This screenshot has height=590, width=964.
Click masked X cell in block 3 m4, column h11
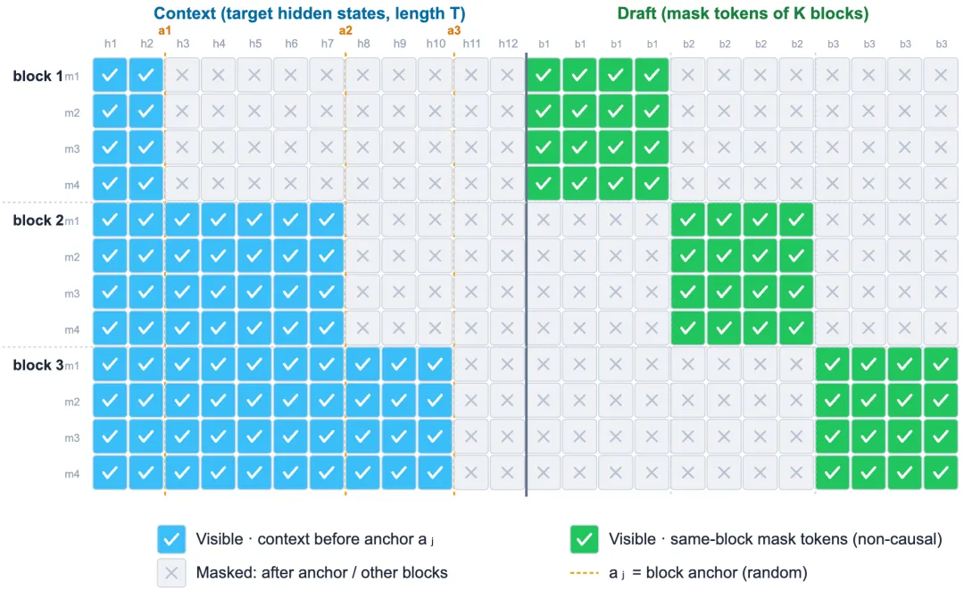[471, 472]
